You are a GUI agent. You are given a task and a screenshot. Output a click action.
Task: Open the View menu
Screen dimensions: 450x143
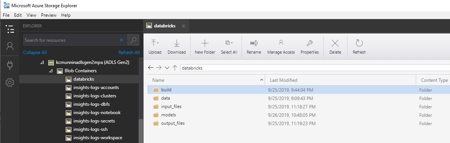pos(31,15)
